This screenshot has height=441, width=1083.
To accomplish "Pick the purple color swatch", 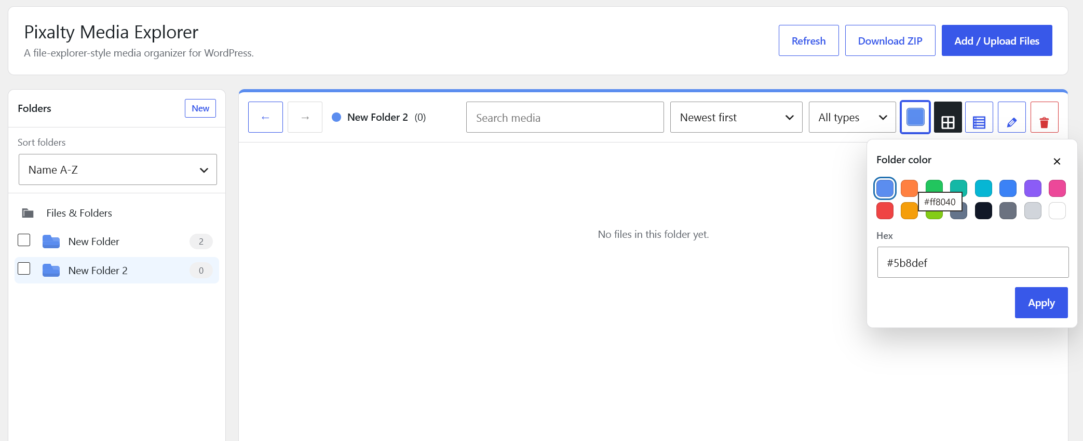I will point(1033,188).
